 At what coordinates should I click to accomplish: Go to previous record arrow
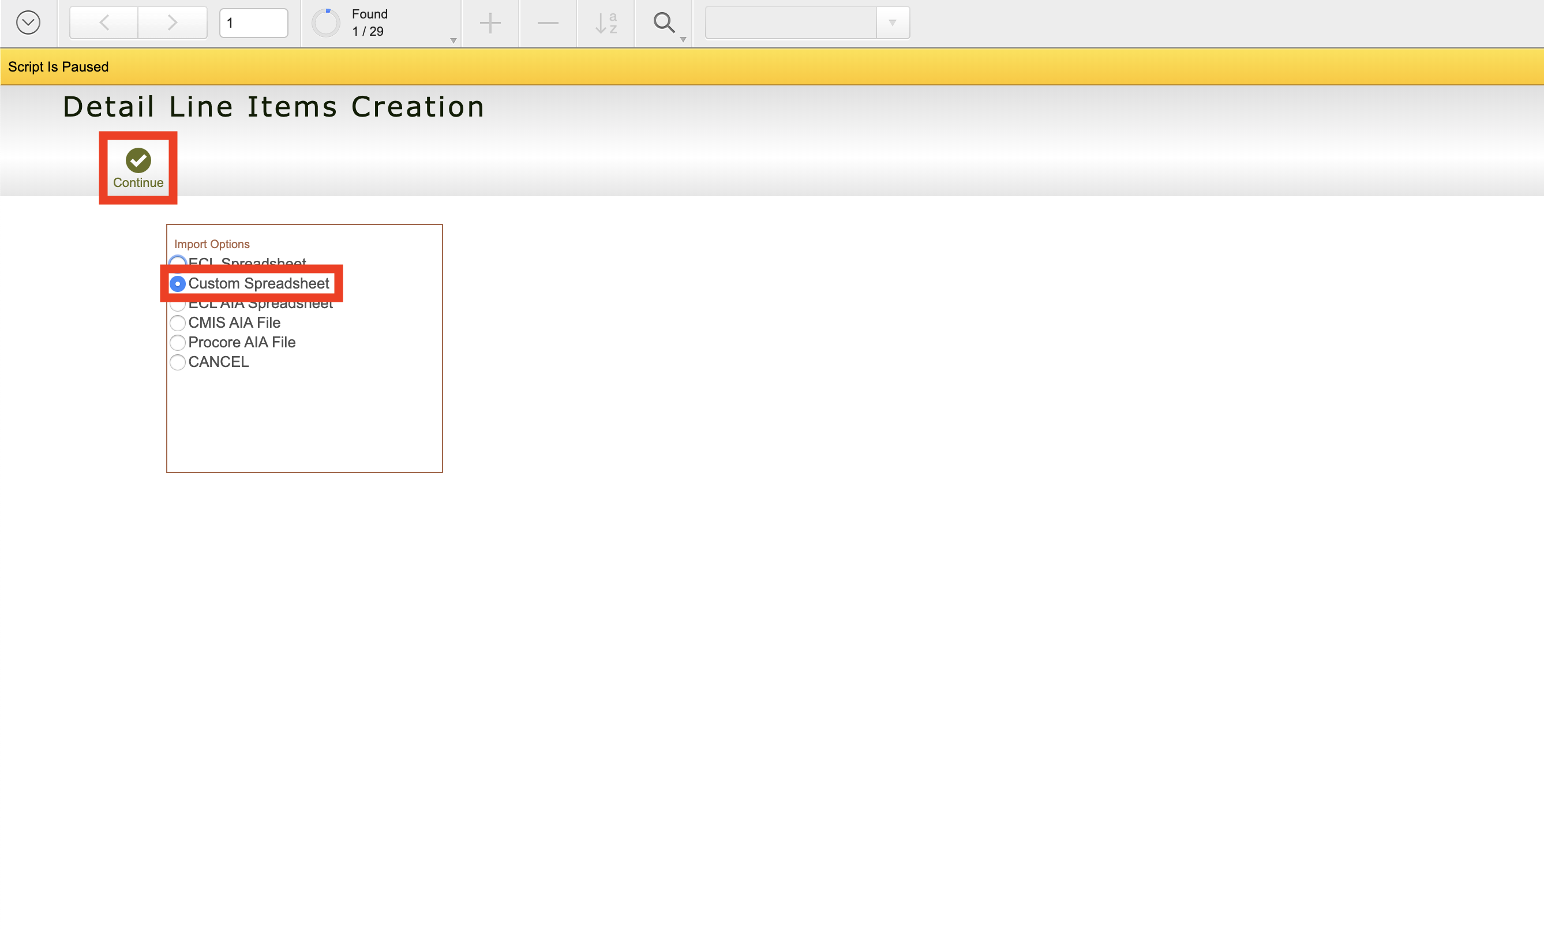(104, 23)
